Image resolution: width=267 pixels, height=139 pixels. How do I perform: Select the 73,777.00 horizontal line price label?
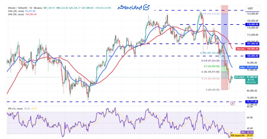[252, 102]
